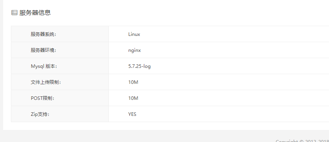Click the 10M POST limit value
The width and height of the screenshot is (329, 142).
click(133, 98)
